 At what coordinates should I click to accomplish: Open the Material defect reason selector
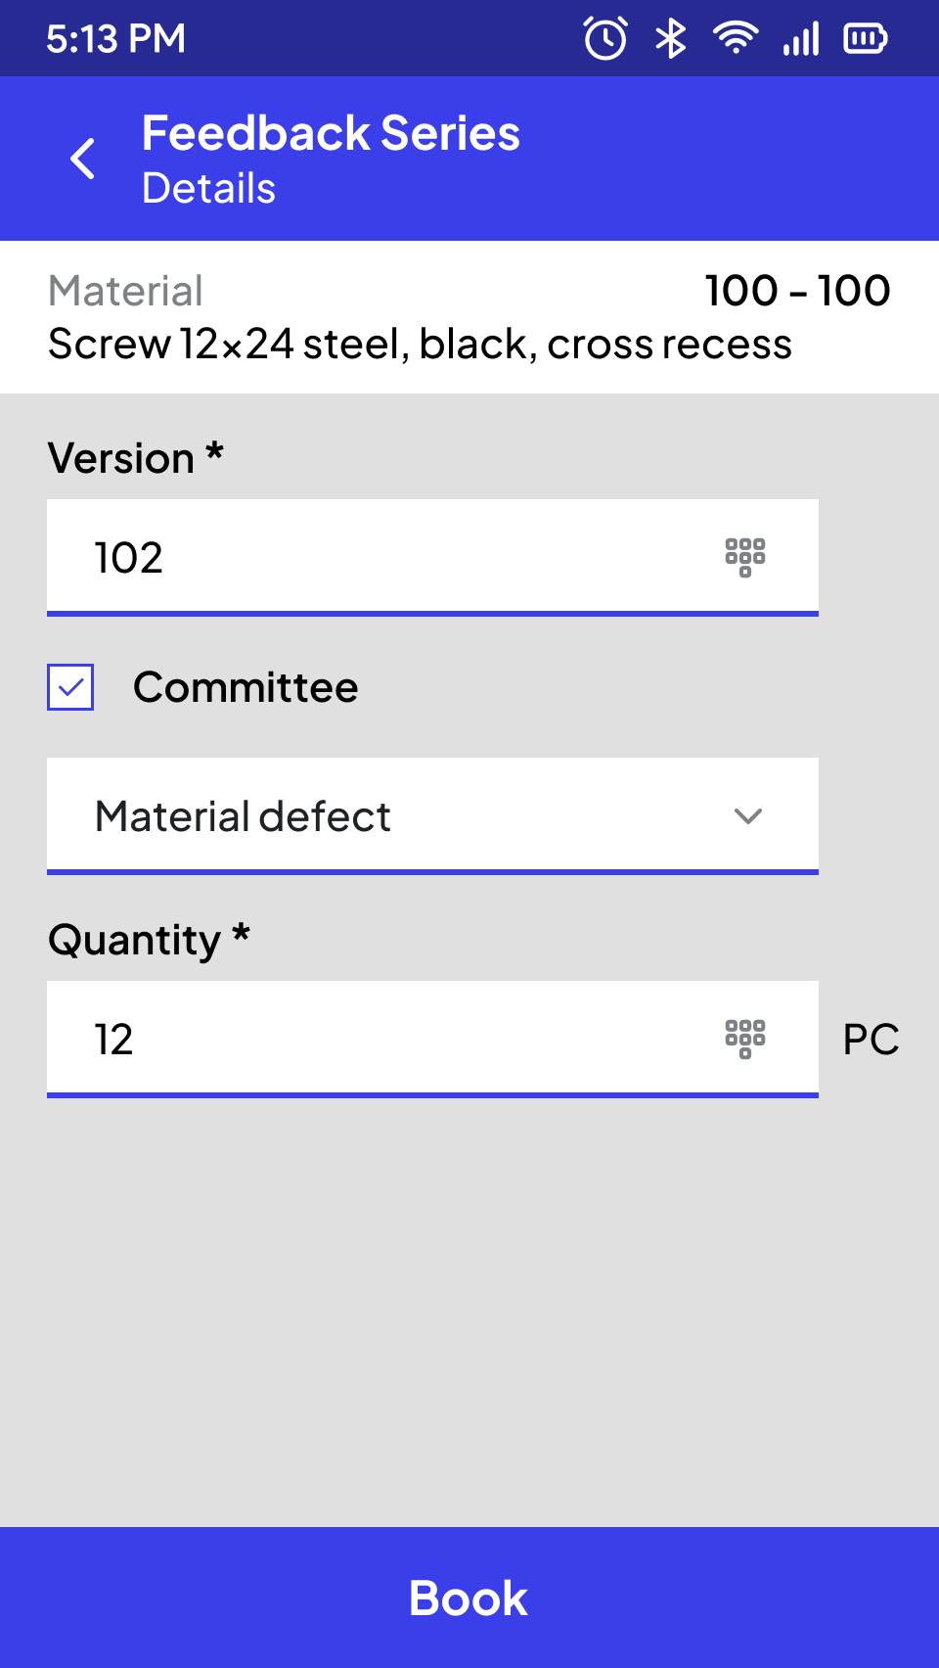coord(432,816)
